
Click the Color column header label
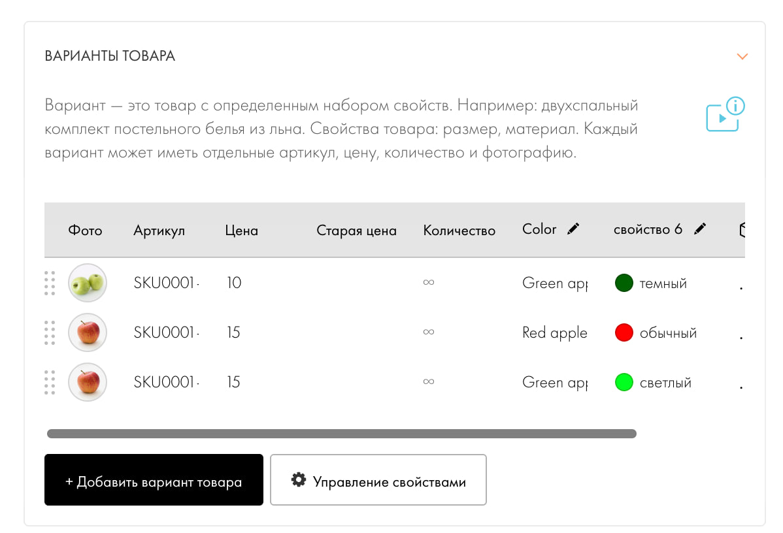point(539,229)
